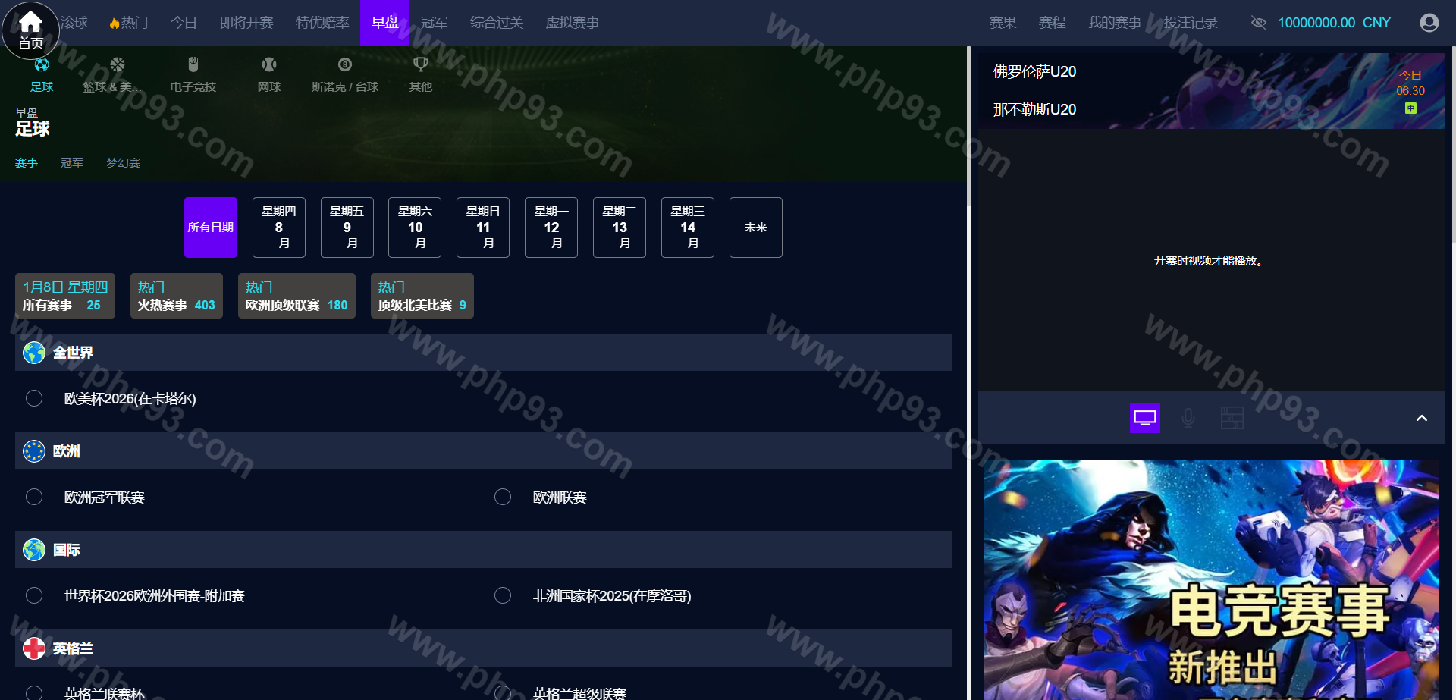The width and height of the screenshot is (1456, 700).
Task: Select the tennis (网球) sport icon
Action: coord(268,65)
